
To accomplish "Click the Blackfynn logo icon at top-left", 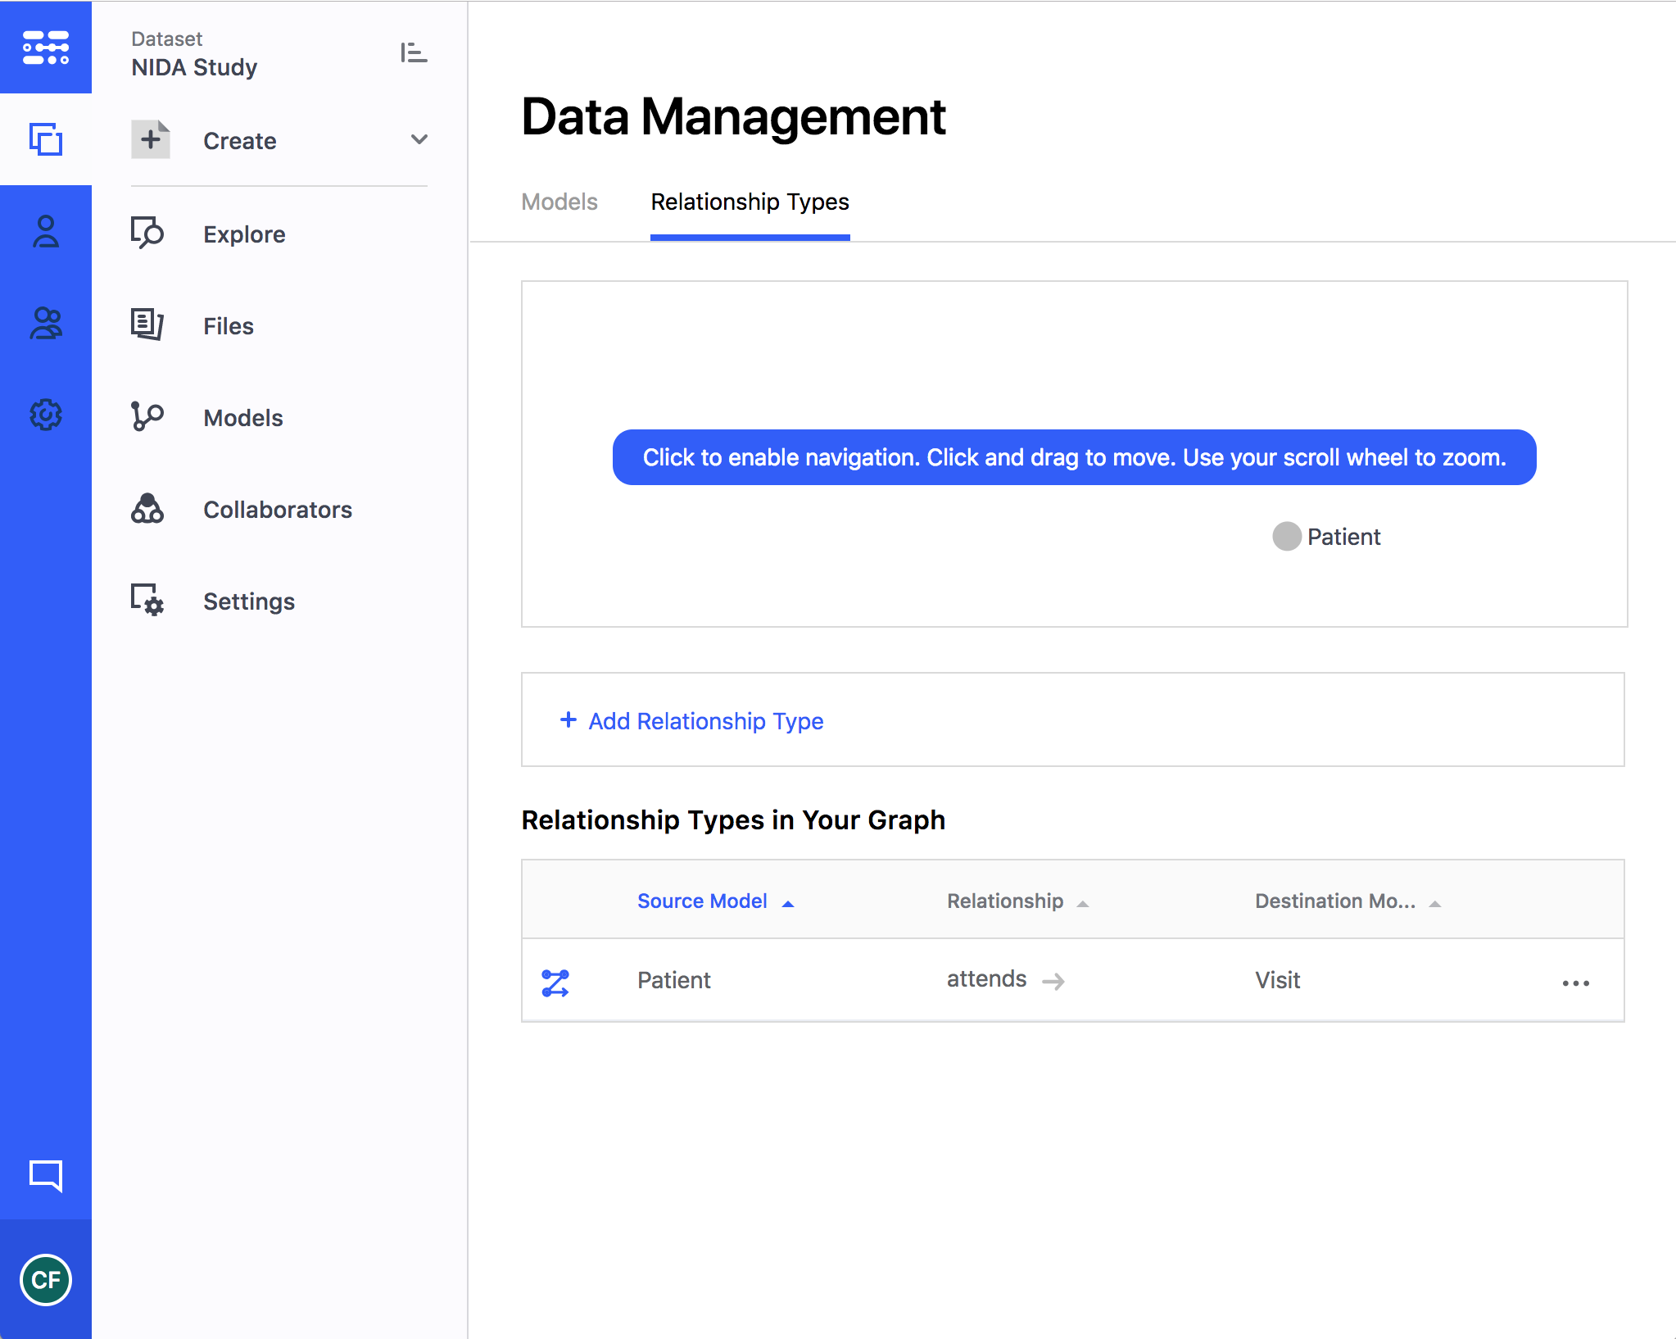I will 46,48.
